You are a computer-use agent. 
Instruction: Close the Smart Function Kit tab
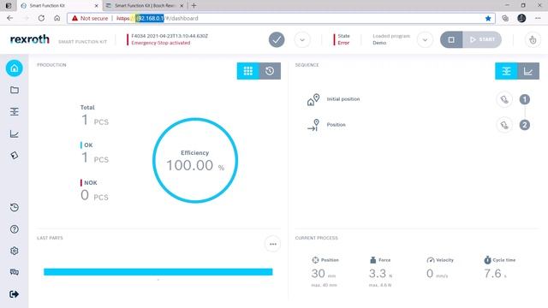97,6
